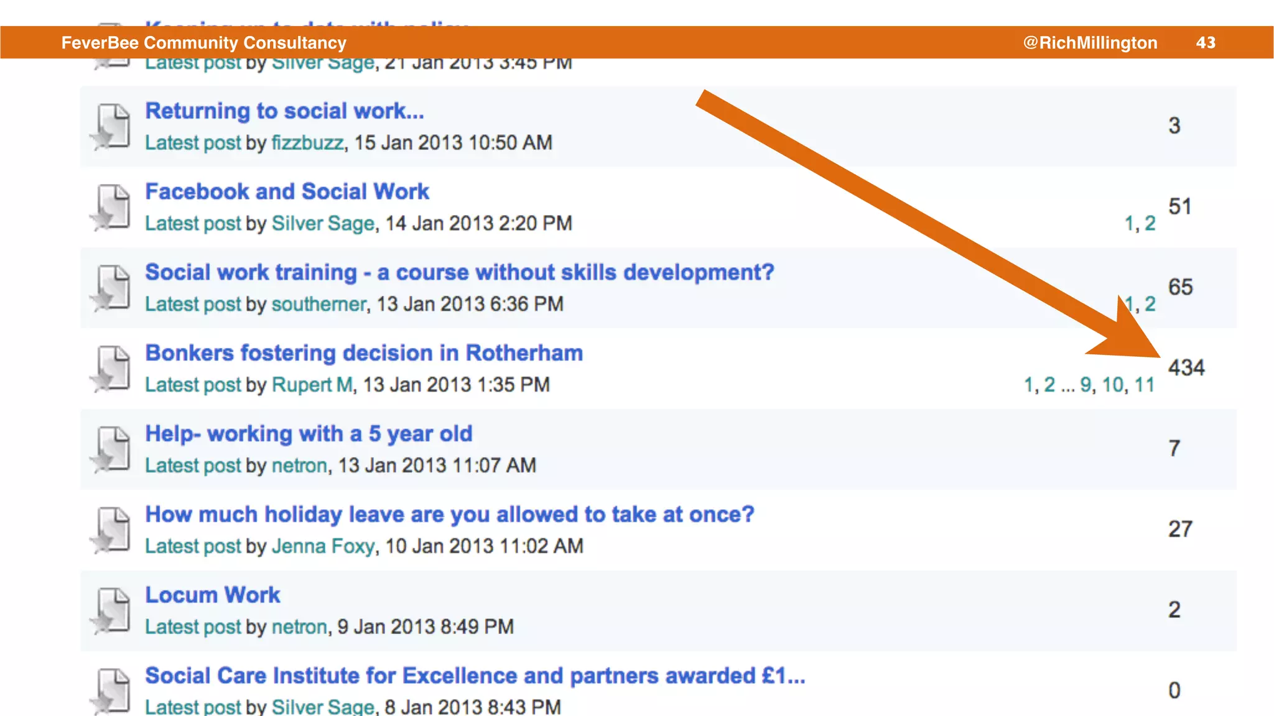Open 'Facebook and Social Work' thread
Image resolution: width=1274 pixels, height=716 pixels.
(287, 191)
